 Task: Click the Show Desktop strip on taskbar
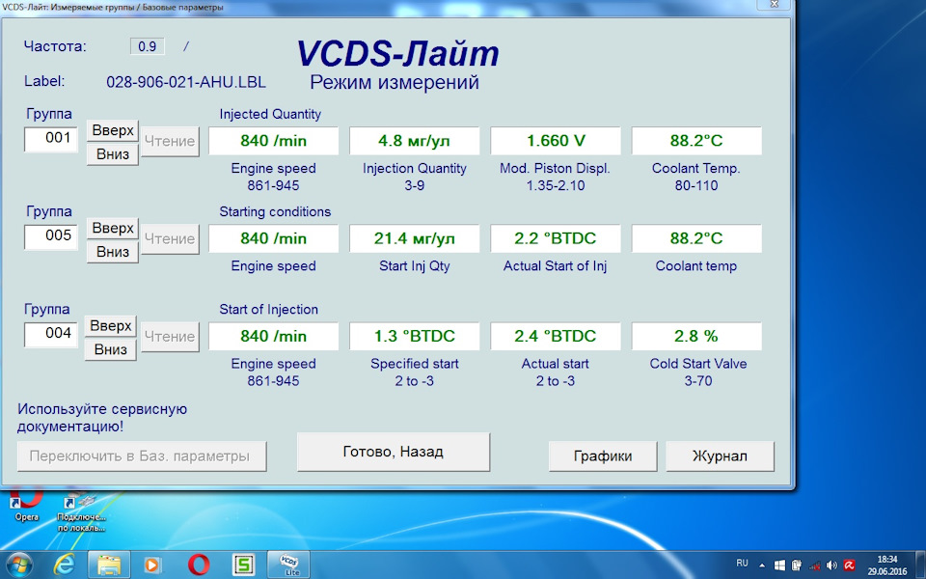[x=922, y=565]
